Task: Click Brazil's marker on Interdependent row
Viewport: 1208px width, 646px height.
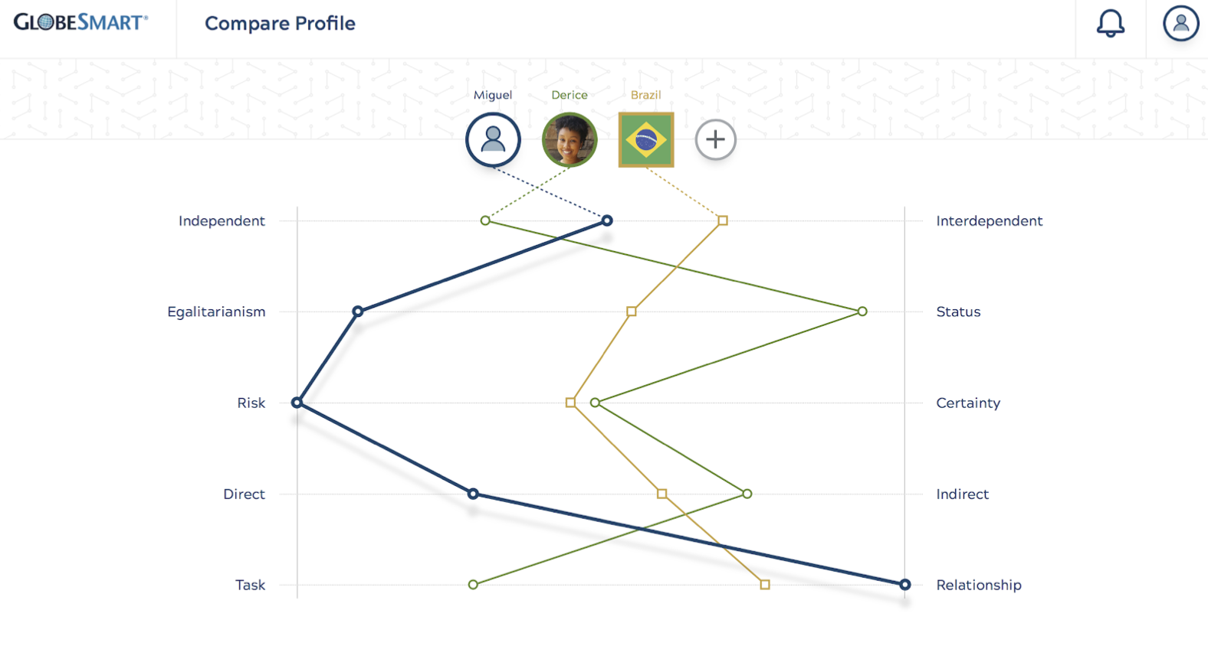Action: pyautogui.click(x=723, y=220)
